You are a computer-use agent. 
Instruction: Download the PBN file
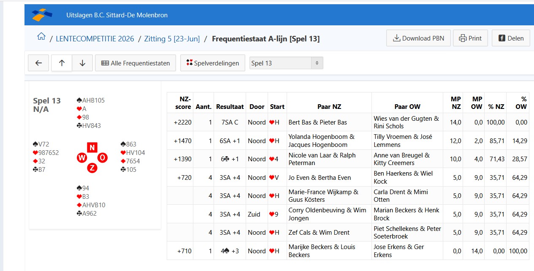tap(418, 38)
